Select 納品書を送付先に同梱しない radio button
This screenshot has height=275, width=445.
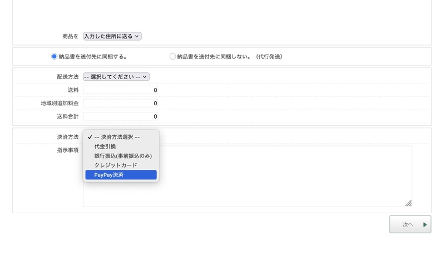pos(172,57)
